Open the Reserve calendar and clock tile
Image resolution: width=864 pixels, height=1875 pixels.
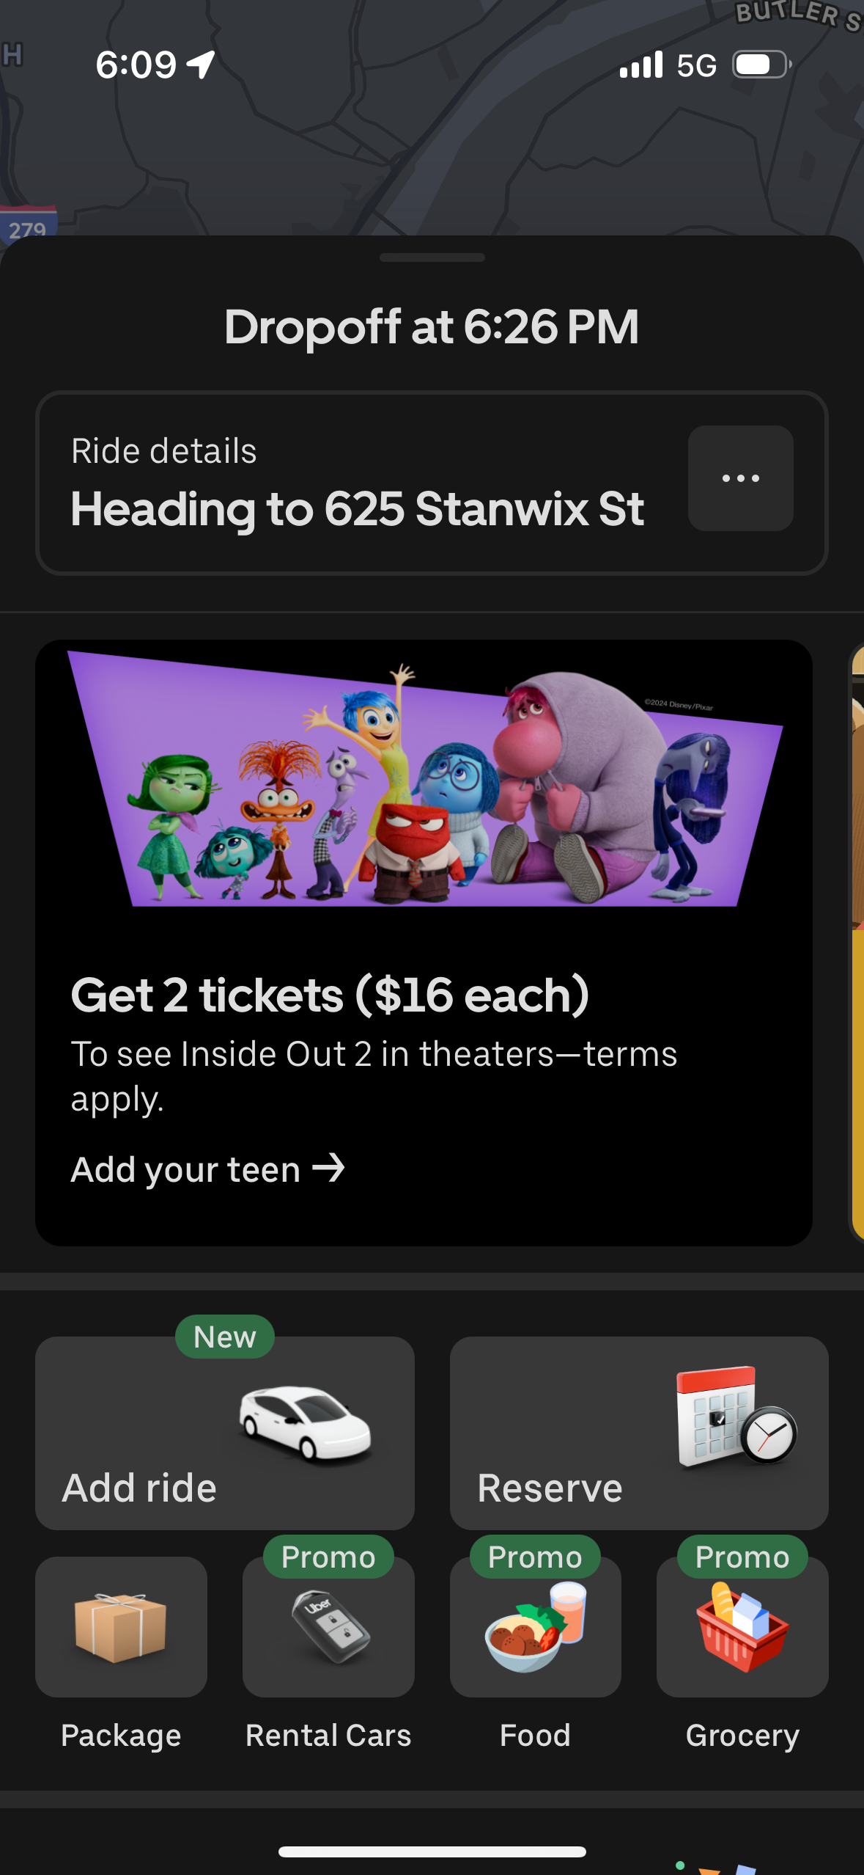pos(639,1433)
